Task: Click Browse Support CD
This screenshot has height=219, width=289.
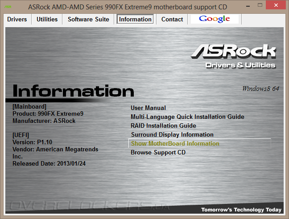Action: tap(158, 152)
